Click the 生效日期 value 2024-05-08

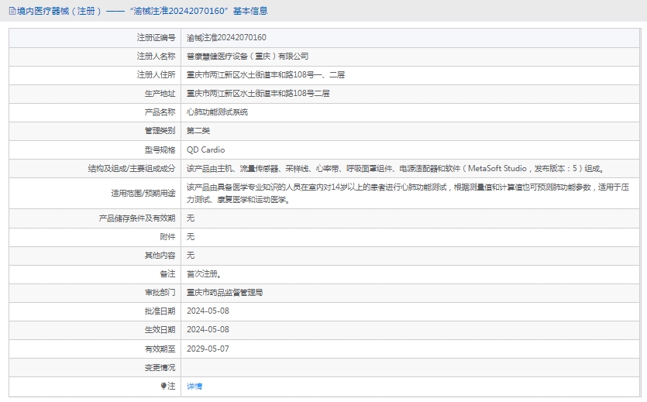coord(208,330)
